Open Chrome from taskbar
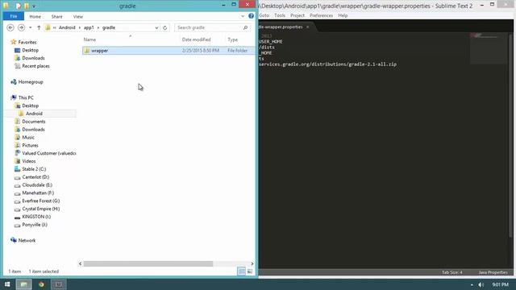 pos(41,284)
